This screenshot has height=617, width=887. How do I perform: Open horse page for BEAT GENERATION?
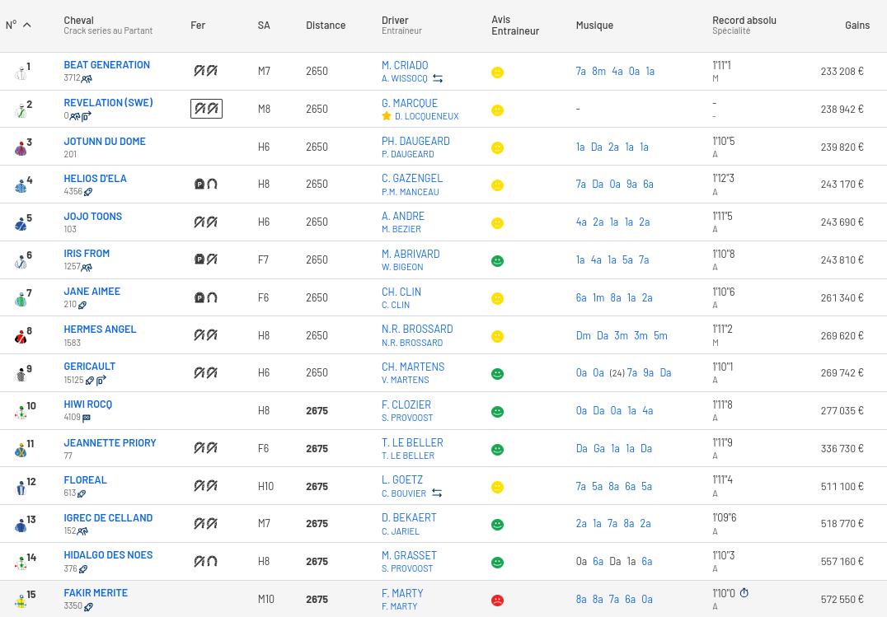tap(106, 65)
